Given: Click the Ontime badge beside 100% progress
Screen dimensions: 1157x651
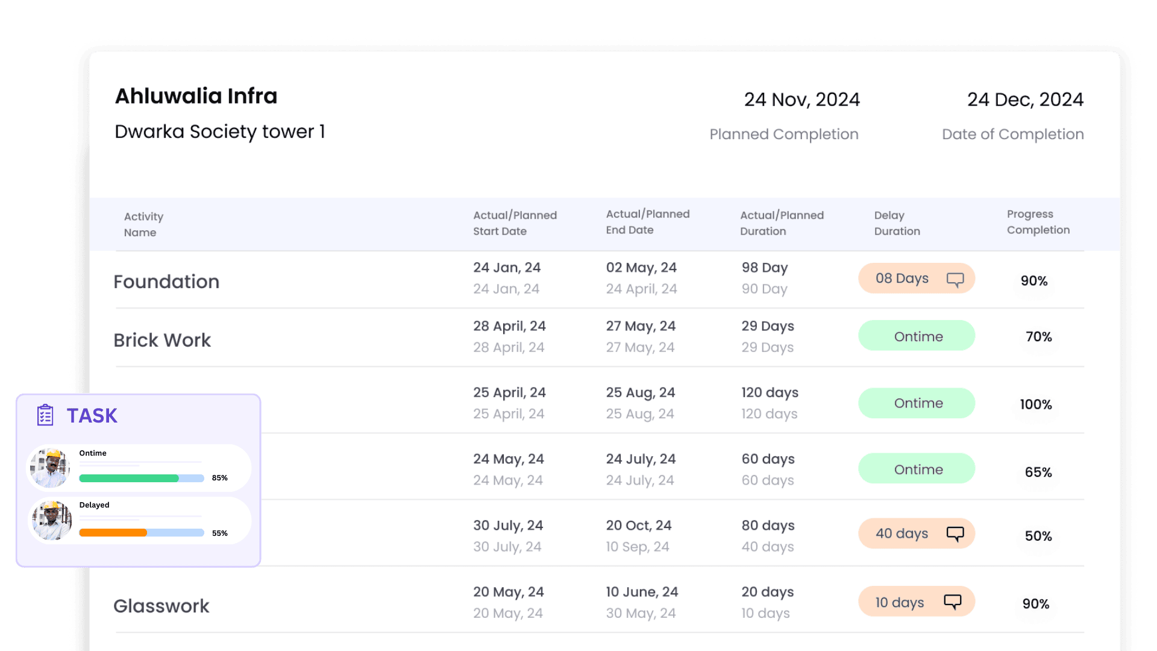Looking at the screenshot, I should point(917,403).
